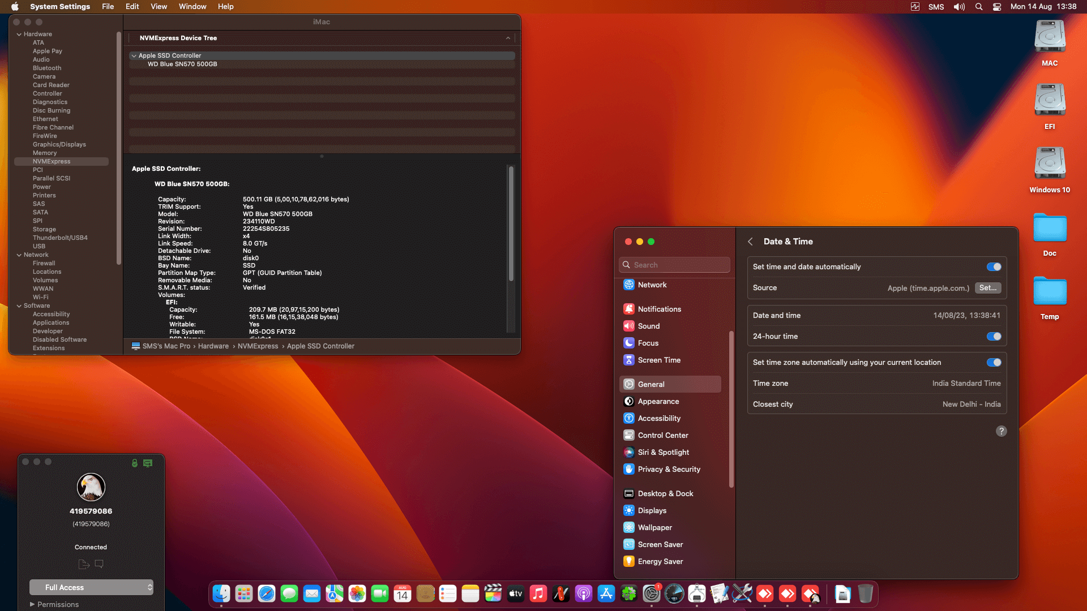The width and height of the screenshot is (1087, 611).
Task: Click the eagle profile picture in AnyDesk
Action: (91, 487)
